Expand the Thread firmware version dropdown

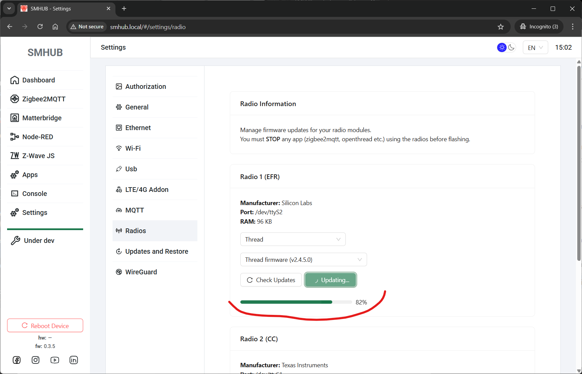pos(303,260)
